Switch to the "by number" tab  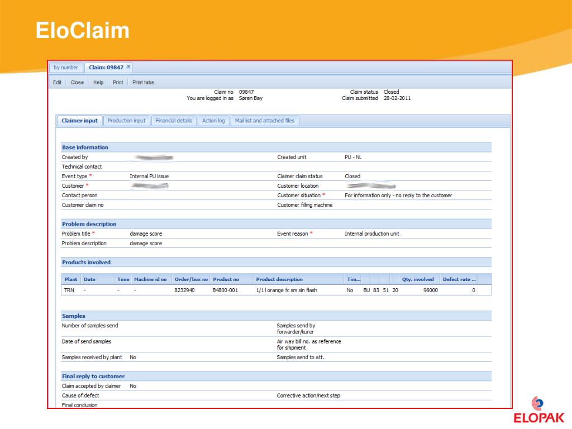coord(66,68)
